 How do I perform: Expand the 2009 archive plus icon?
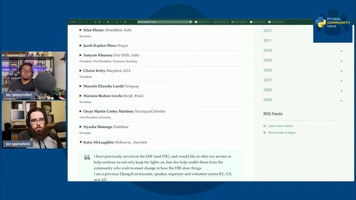[x=341, y=61]
